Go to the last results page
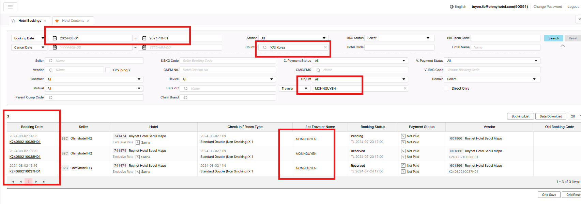 pos(44,182)
